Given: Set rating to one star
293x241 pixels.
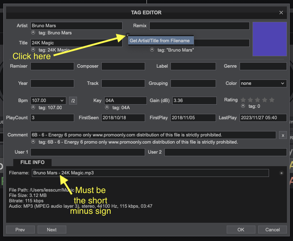Looking at the screenshot, I should coord(243,100).
